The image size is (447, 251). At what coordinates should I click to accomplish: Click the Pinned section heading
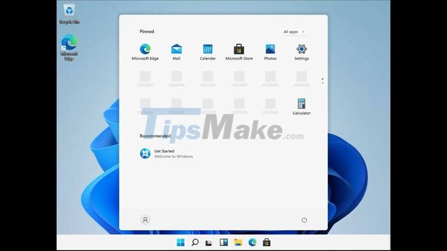[x=147, y=32]
